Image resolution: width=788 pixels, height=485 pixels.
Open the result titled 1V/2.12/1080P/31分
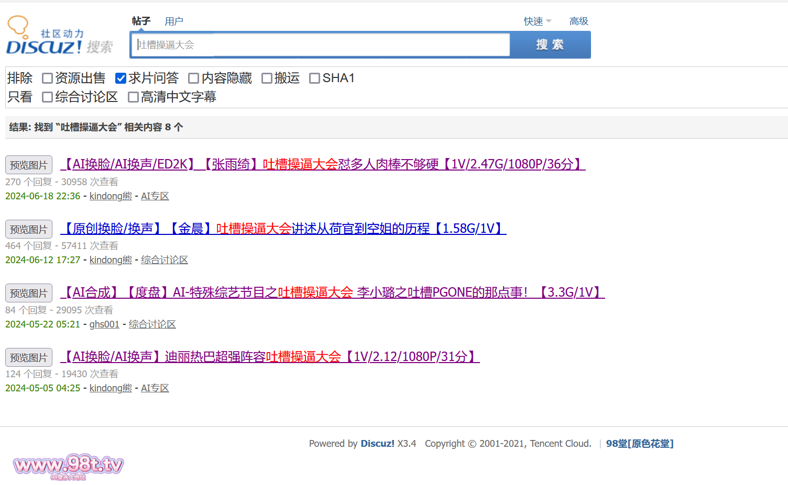coord(270,357)
